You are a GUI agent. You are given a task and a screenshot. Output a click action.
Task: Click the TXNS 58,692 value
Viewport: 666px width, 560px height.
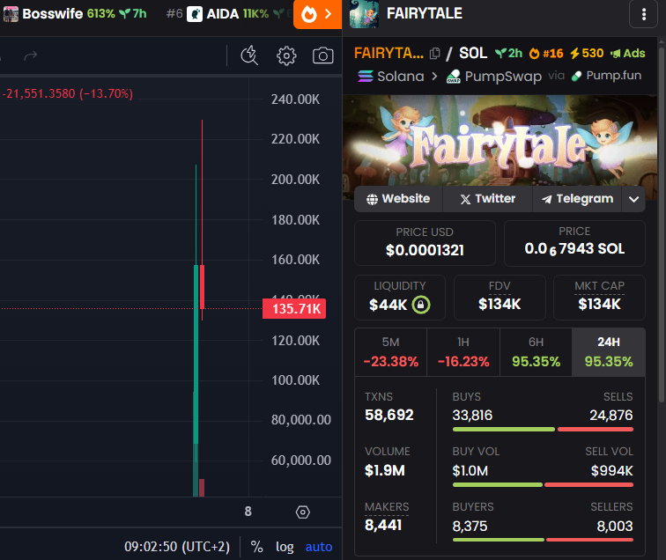point(389,415)
